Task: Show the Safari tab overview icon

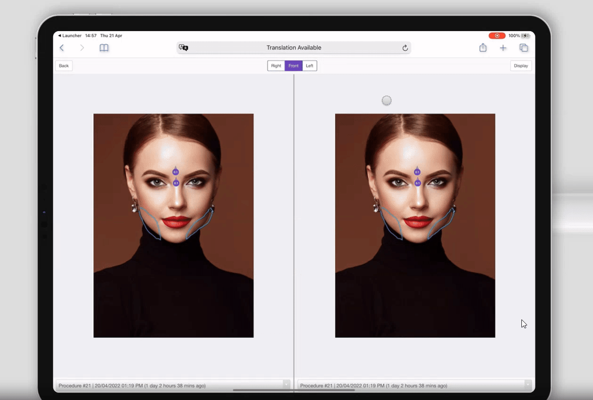Action: [x=523, y=48]
